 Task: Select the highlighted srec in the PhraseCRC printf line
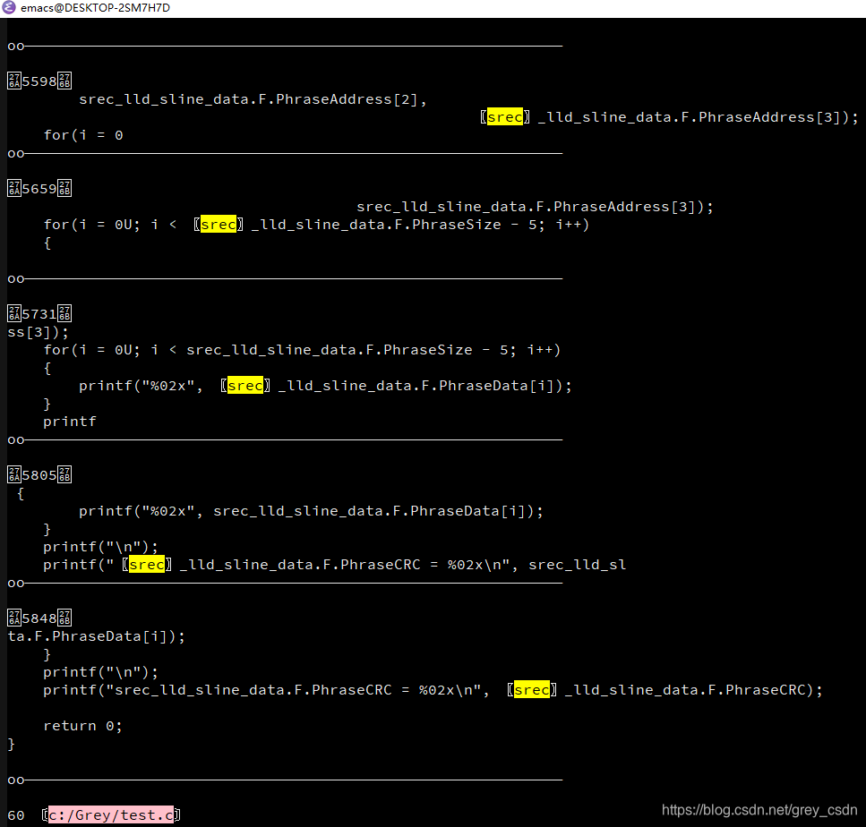tap(147, 564)
